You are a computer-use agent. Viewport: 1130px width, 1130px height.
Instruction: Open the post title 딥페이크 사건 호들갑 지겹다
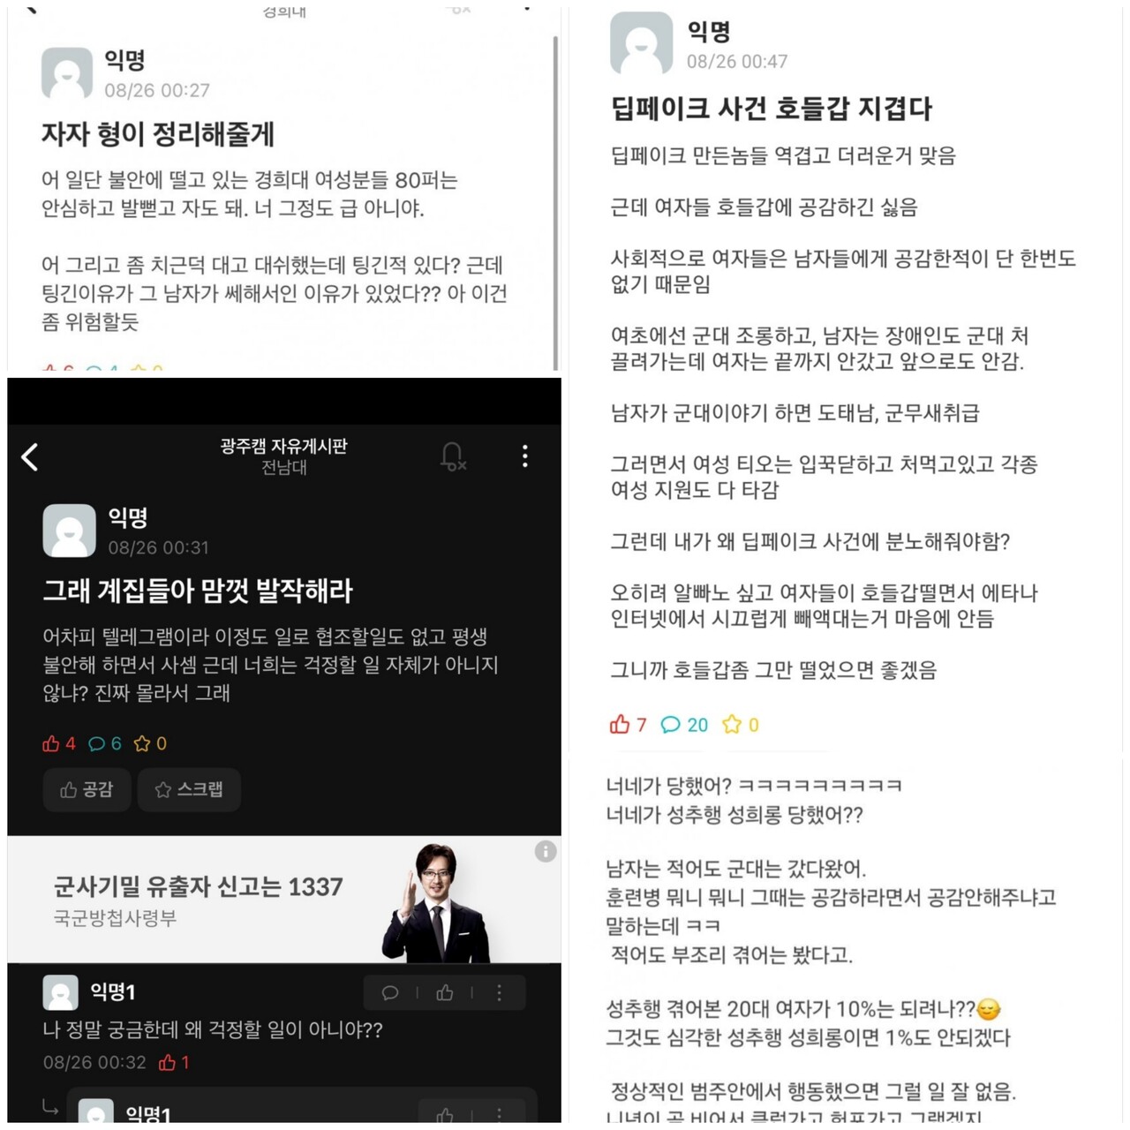point(771,108)
